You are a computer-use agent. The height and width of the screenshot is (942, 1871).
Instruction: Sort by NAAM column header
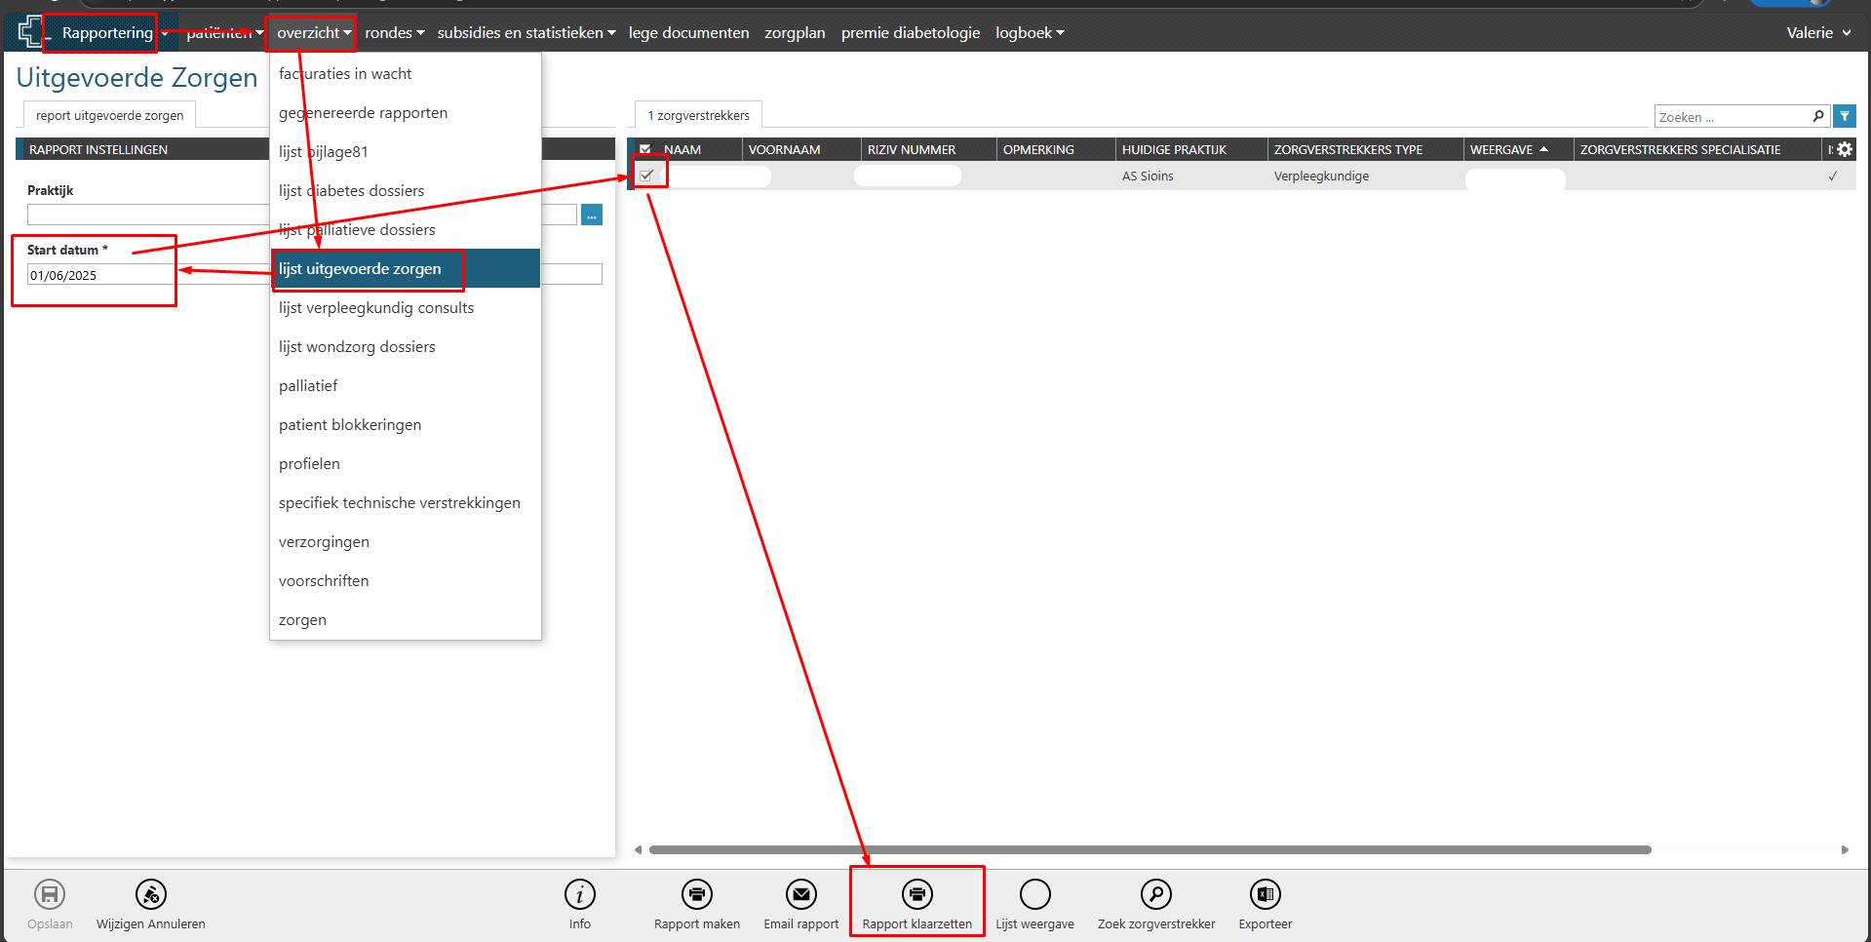(699, 149)
